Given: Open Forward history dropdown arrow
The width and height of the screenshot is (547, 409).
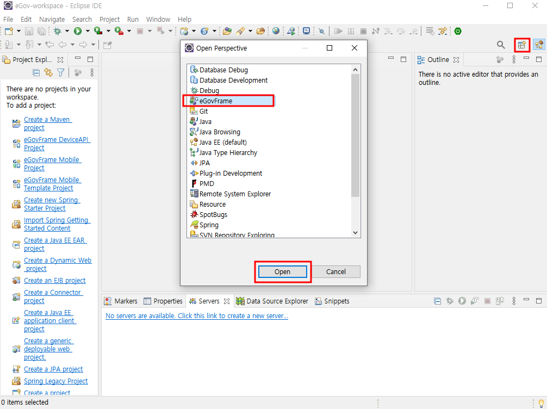Looking at the screenshot, I should pos(93,45).
